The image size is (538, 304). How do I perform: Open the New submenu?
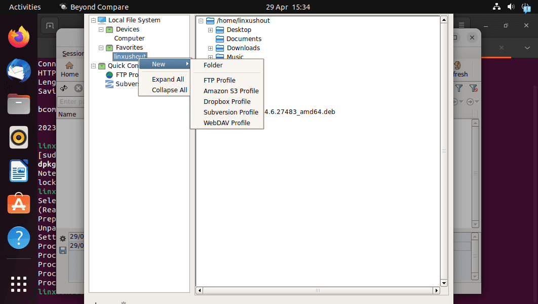(165, 64)
